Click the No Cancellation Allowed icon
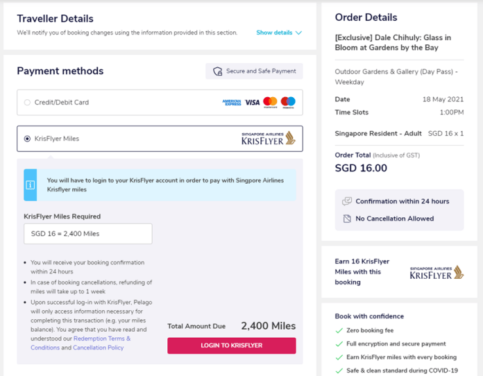The height and width of the screenshot is (376, 483). tap(347, 219)
